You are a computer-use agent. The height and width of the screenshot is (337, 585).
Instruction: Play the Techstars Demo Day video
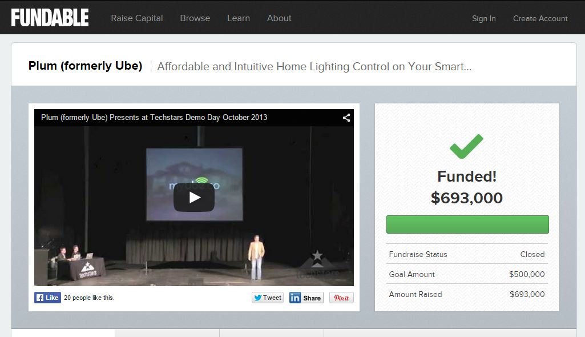pyautogui.click(x=194, y=198)
